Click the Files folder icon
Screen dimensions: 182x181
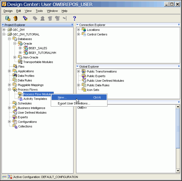point(15,67)
